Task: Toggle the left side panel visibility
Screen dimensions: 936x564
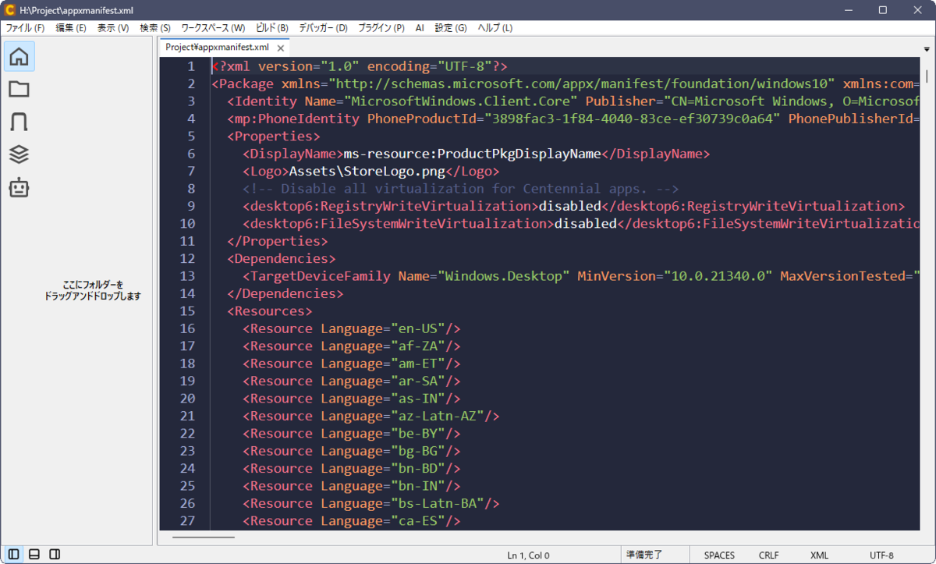Action: (13, 555)
